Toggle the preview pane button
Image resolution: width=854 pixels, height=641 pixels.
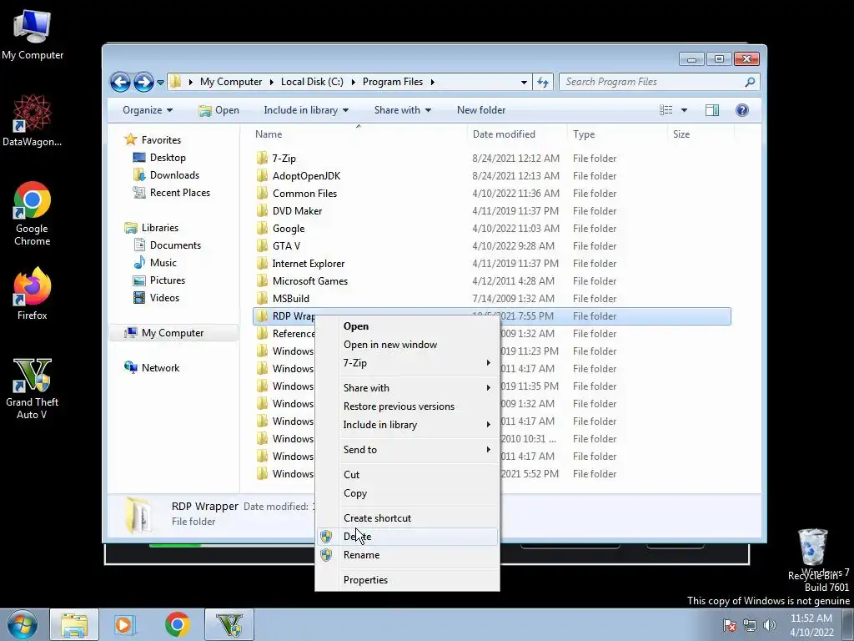pos(712,110)
